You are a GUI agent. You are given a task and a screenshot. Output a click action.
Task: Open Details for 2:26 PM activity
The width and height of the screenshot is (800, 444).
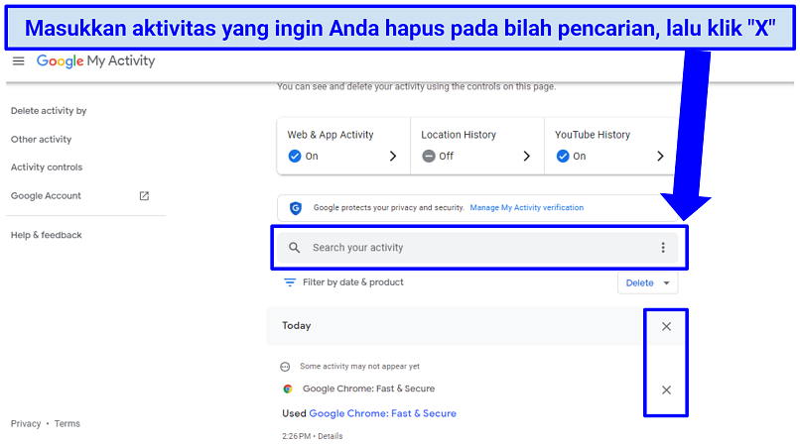click(331, 436)
